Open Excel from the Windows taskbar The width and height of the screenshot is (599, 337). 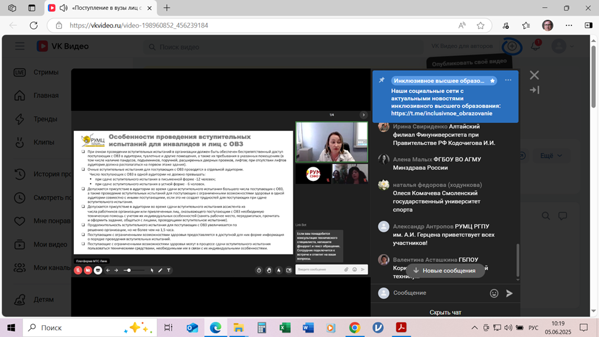[285, 328]
